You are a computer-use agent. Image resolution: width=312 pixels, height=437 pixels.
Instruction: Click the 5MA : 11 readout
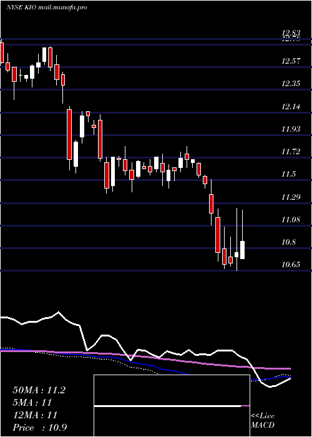point(32,403)
